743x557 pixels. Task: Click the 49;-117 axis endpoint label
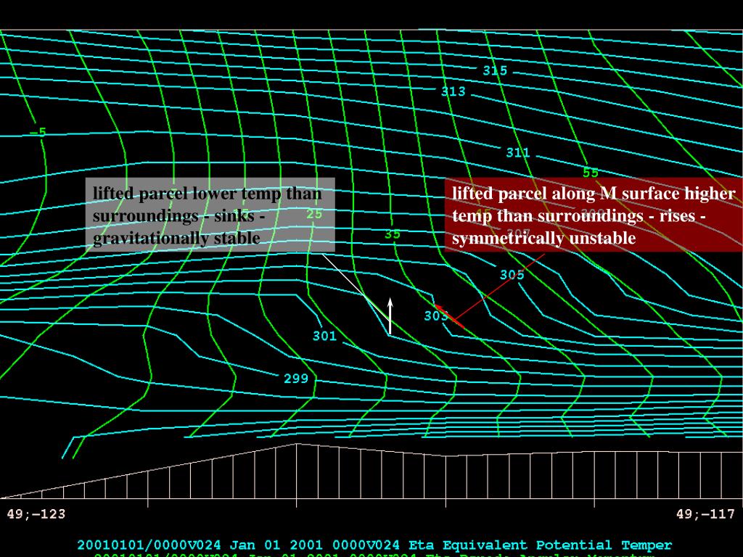click(x=705, y=514)
